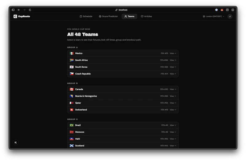Click the Qatar flag icon
Image resolution: width=246 pixels, height=161 pixels.
coord(72,103)
